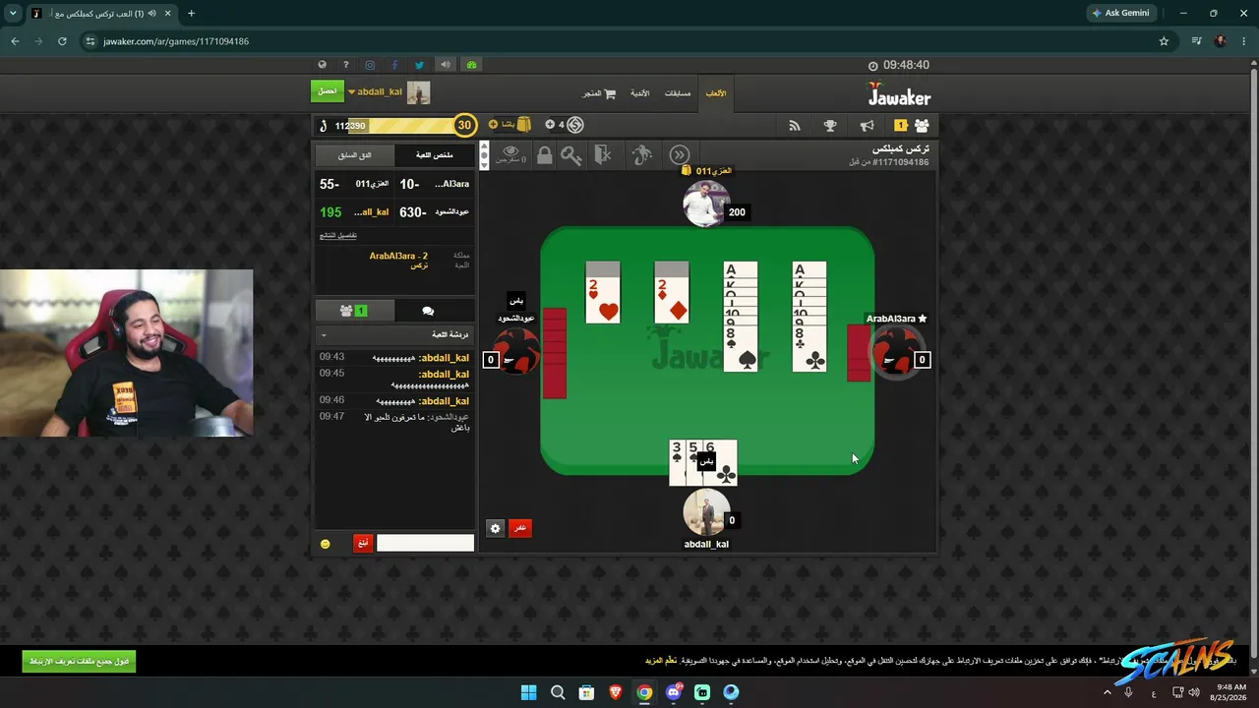1259x708 pixels.
Task: Open the megaphone announcements icon
Action: click(x=867, y=125)
